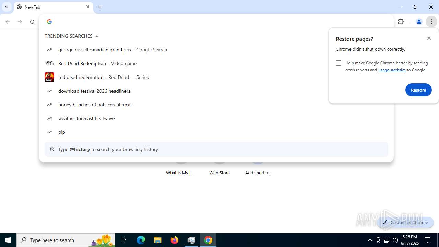The width and height of the screenshot is (439, 247).
Task: Click the trending arrow beside weather forecast heatwave
Action: point(49,118)
